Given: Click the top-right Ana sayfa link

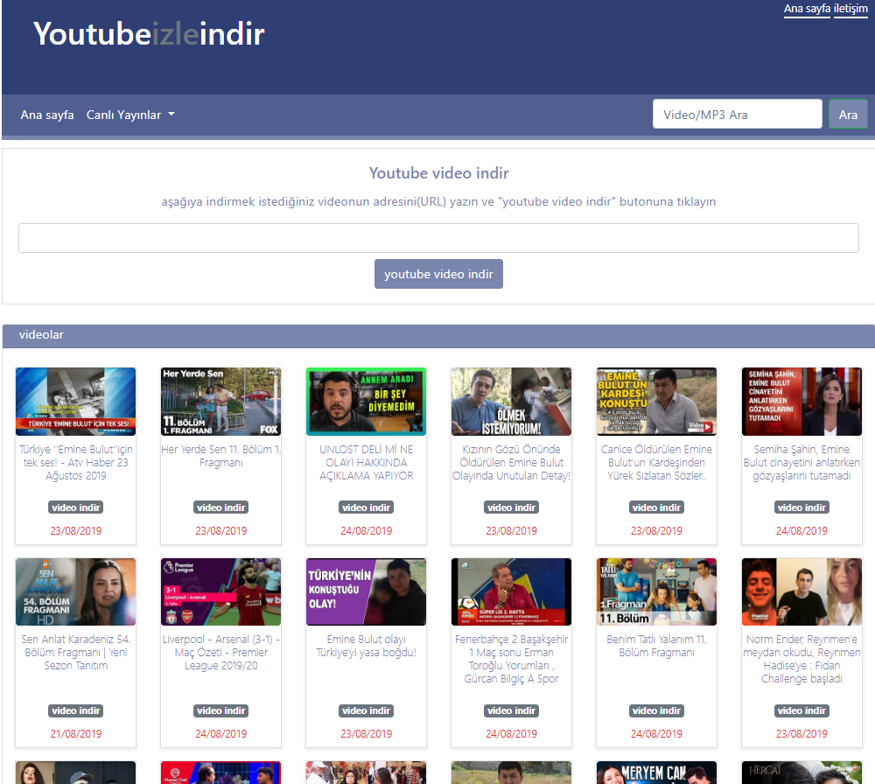Looking at the screenshot, I should (807, 9).
